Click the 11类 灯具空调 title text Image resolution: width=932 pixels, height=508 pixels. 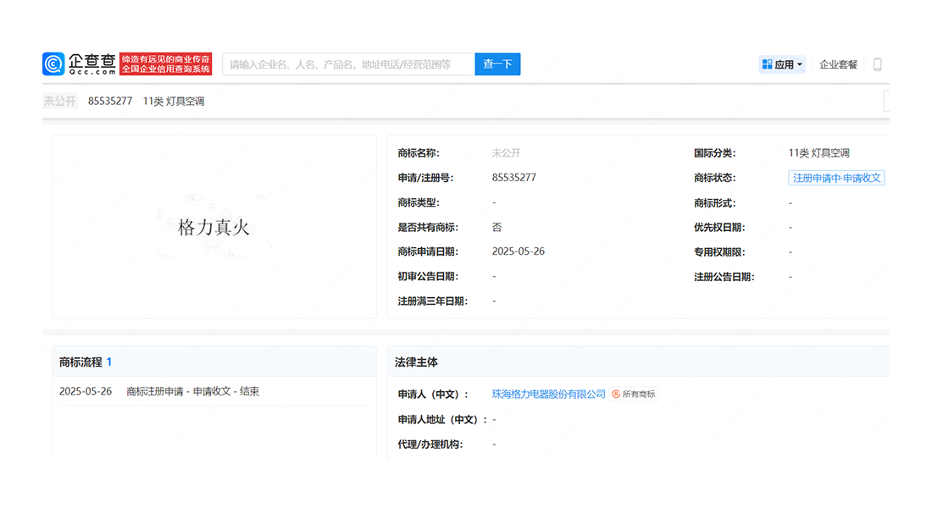(x=174, y=101)
